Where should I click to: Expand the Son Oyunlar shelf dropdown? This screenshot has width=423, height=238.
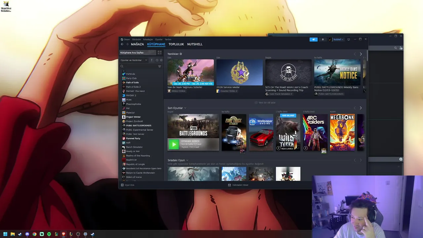pyautogui.click(x=185, y=108)
